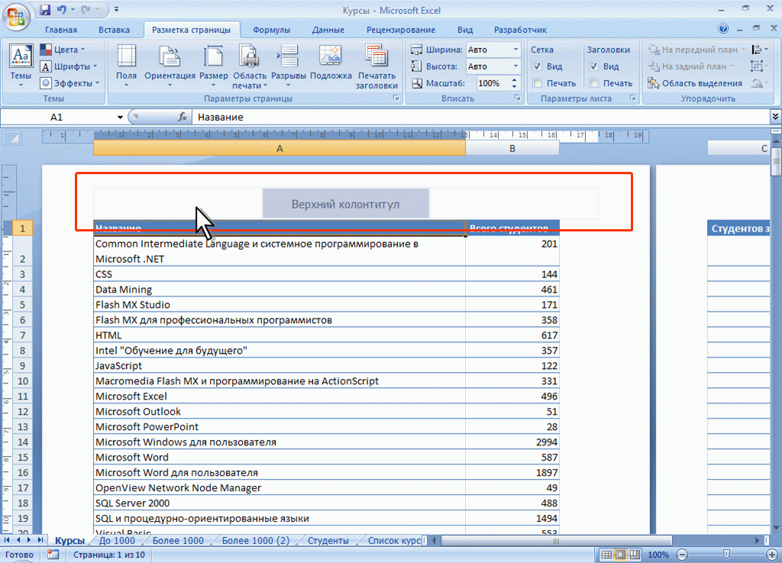
Task: Click the Разрывы page breaks button
Action: click(288, 66)
